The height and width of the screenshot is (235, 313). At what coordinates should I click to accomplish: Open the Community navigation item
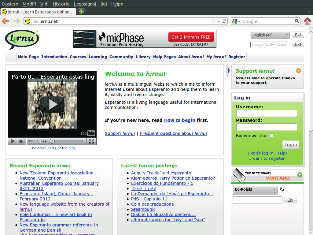point(121,57)
